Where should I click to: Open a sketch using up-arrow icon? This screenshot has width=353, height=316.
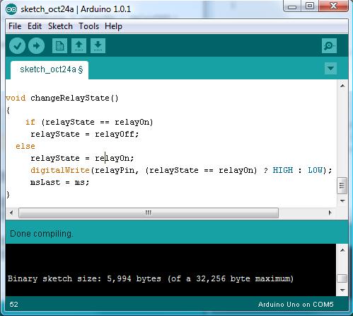79,45
